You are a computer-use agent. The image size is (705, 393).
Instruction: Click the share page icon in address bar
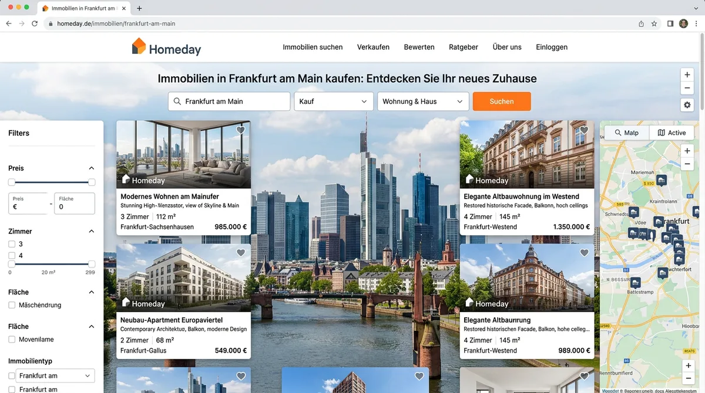(x=641, y=23)
